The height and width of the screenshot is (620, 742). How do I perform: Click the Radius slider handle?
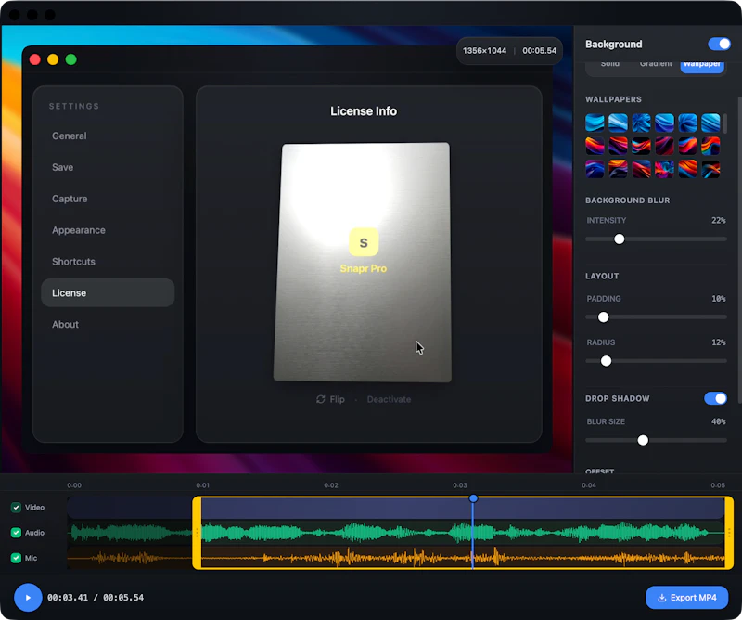pyautogui.click(x=606, y=361)
